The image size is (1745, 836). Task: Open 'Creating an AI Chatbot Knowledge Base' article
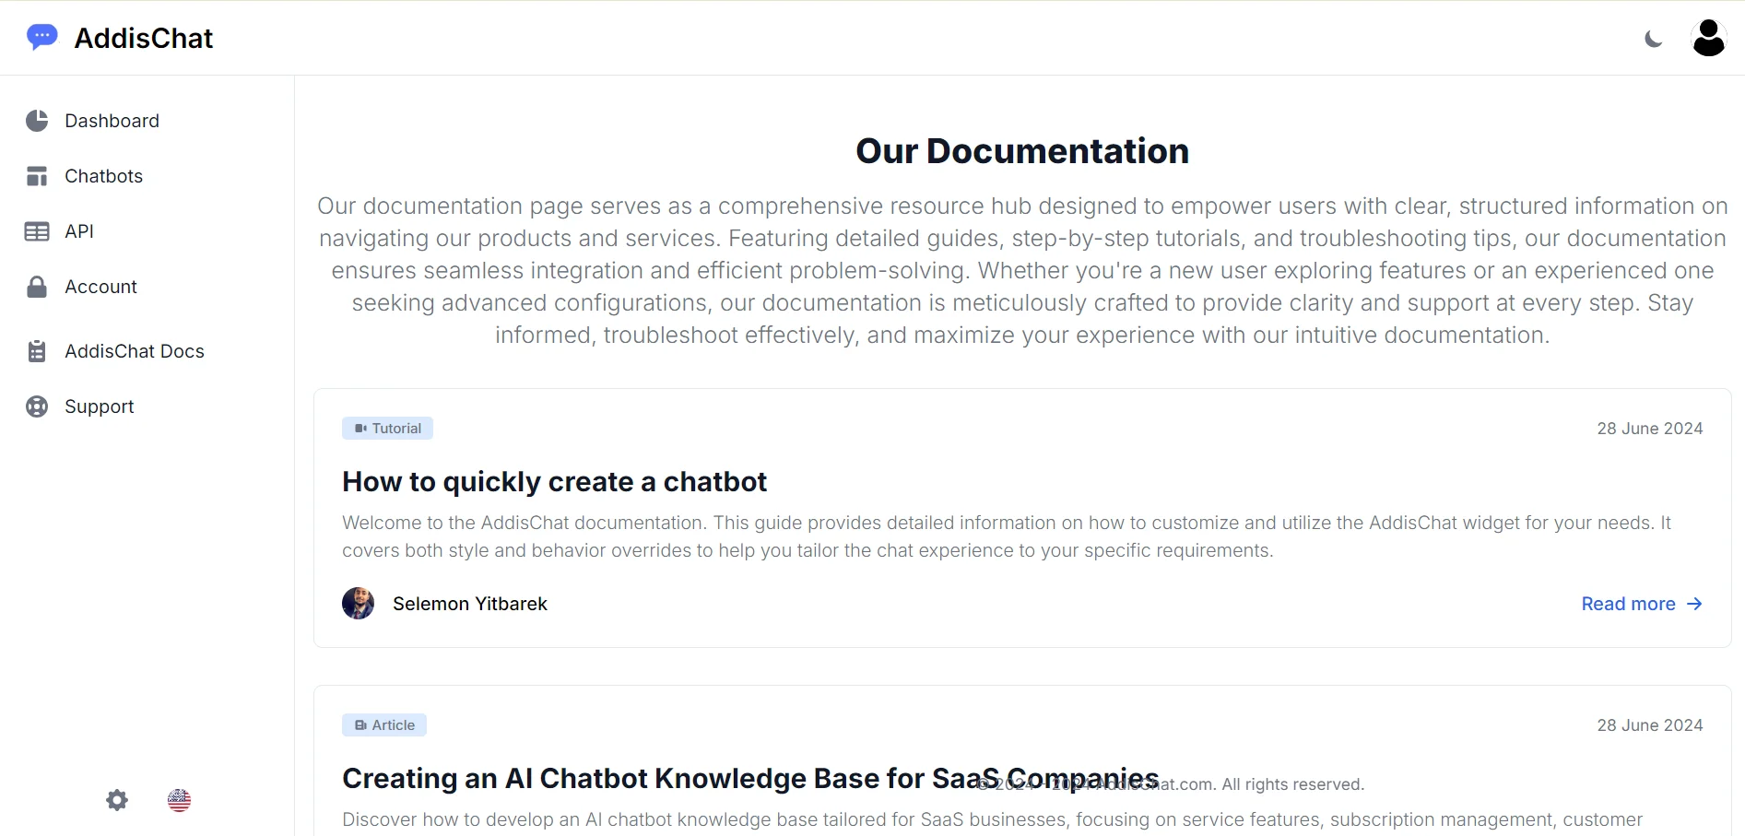pyautogui.click(x=749, y=777)
